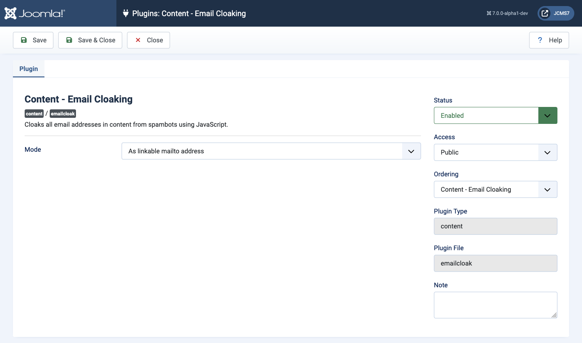Open the Help button

[549, 40]
